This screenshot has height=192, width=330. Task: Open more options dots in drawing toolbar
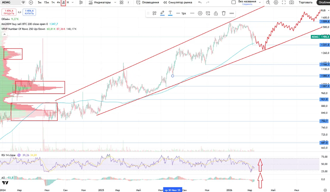pyautogui.click(x=232, y=13)
